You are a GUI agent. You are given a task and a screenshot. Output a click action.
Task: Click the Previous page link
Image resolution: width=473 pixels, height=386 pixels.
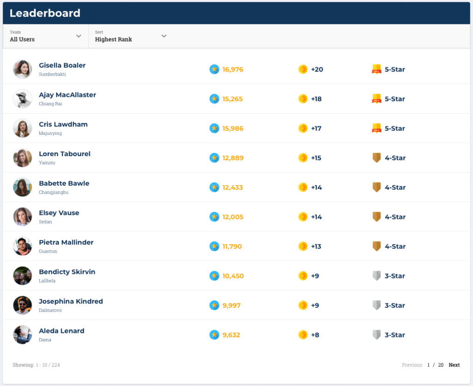[412, 365]
